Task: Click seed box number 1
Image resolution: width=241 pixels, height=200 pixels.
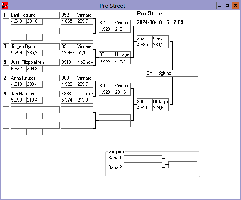Action: (x=6, y=15)
